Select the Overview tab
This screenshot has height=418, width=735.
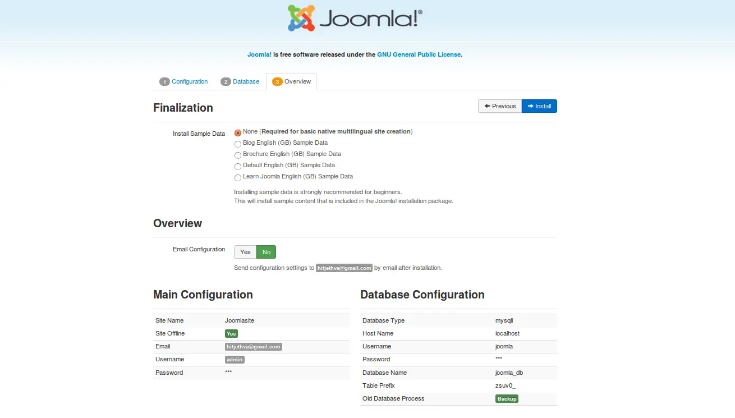[291, 82]
